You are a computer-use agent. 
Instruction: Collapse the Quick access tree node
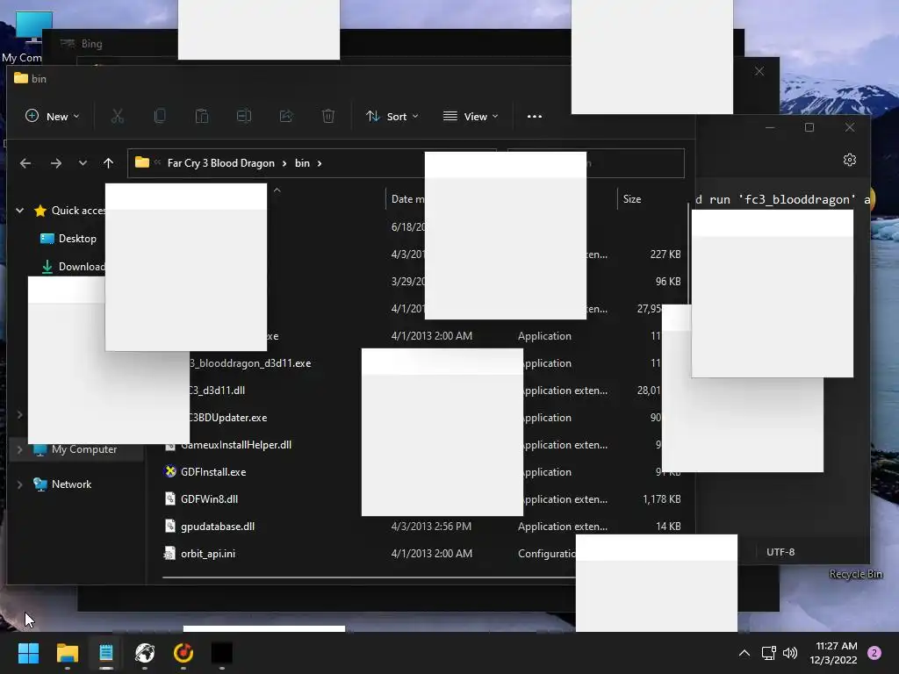19,211
